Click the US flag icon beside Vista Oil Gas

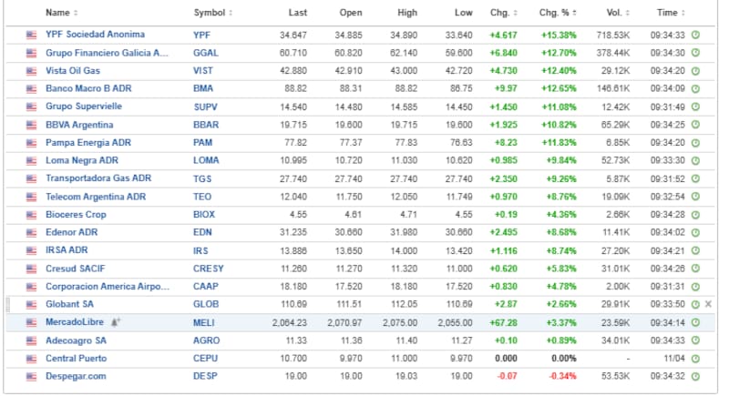pos(31,70)
